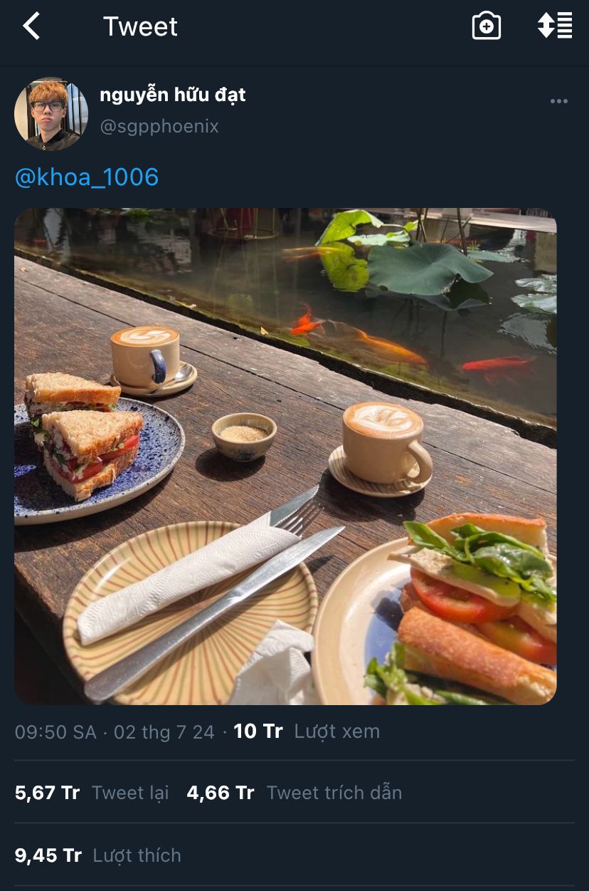The height and width of the screenshot is (891, 589).
Task: Open the three-dot tweet options menu
Action: point(559,101)
